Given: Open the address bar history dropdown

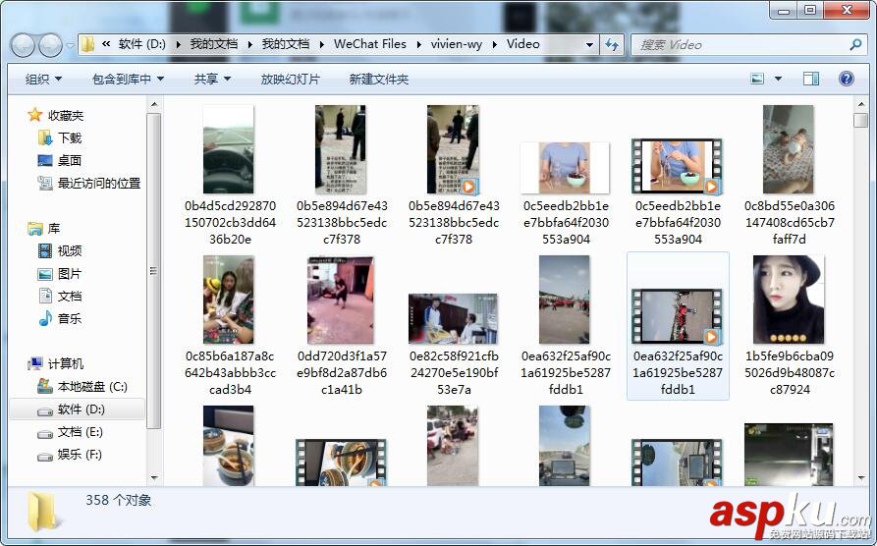Looking at the screenshot, I should (589, 45).
